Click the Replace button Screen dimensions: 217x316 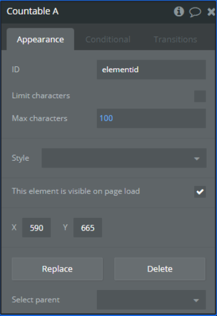tap(57, 269)
